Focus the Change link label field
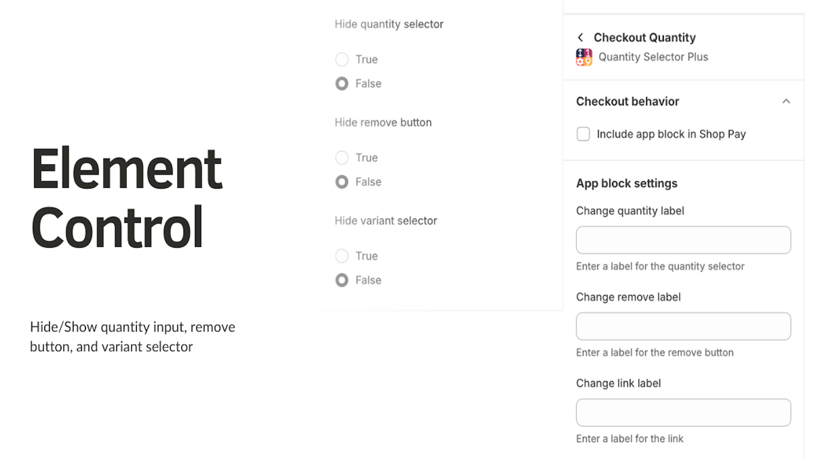The width and height of the screenshot is (814, 458). coord(683,413)
